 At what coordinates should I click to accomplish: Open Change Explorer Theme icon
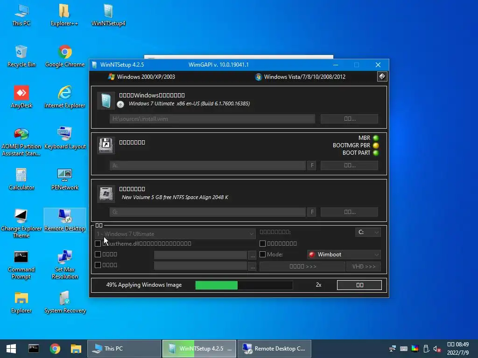tap(21, 224)
